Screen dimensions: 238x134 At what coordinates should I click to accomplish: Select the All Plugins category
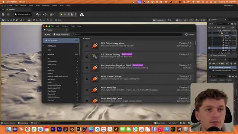(x=61, y=41)
